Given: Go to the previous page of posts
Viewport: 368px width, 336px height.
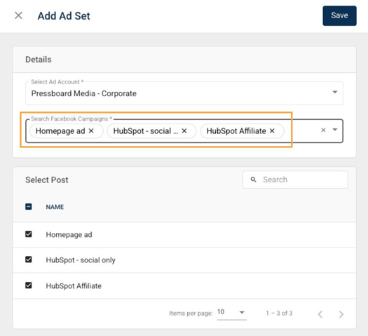Looking at the screenshot, I should click(x=320, y=314).
